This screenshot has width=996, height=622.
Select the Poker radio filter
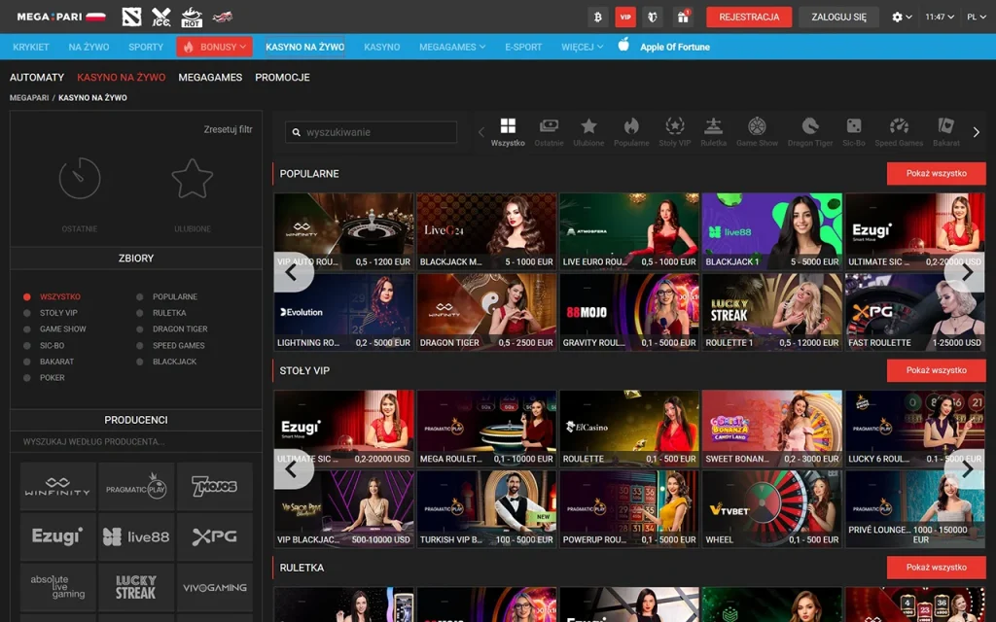26,378
